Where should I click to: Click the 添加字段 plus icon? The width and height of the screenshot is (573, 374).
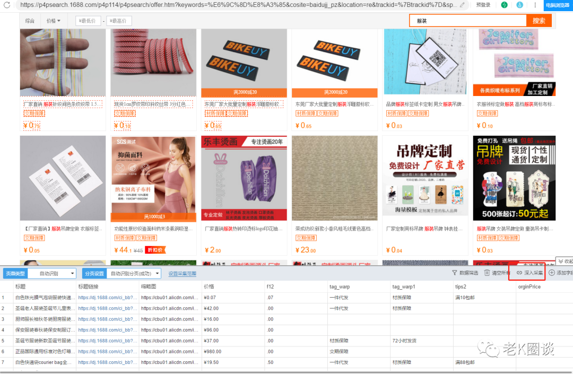point(552,273)
